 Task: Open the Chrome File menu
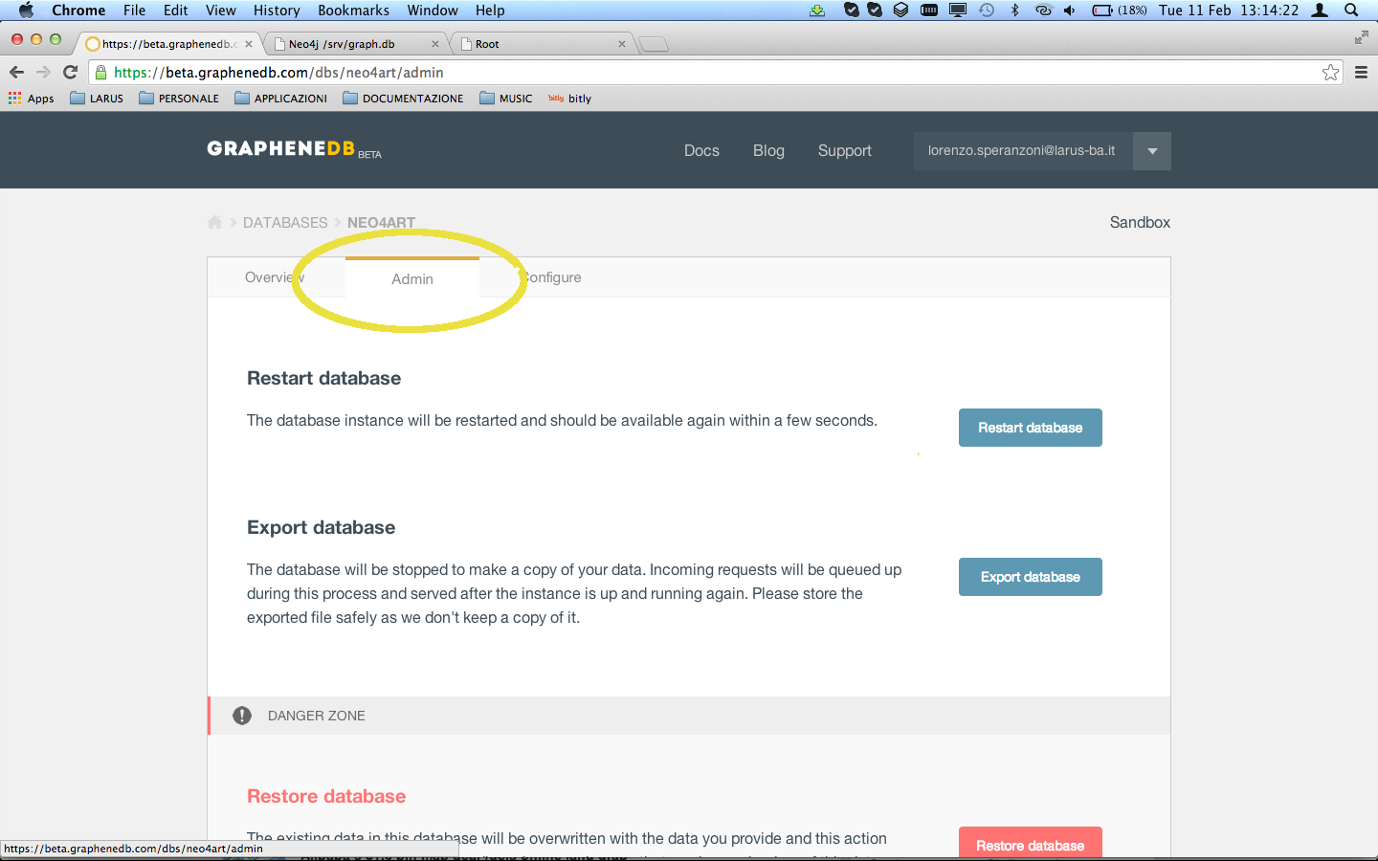[x=134, y=10]
